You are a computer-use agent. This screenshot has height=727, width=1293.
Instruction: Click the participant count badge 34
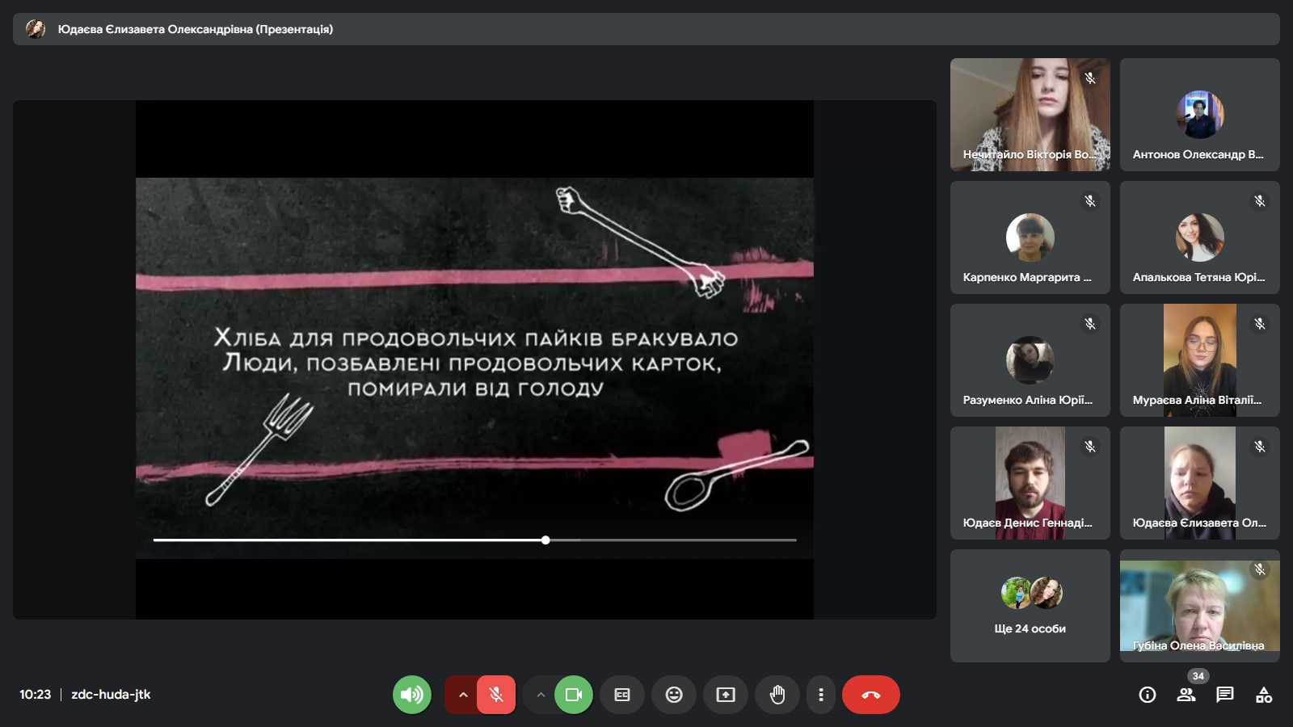(x=1198, y=676)
